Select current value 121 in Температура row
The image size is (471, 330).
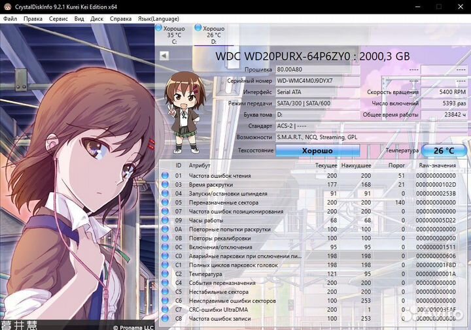[332, 274]
